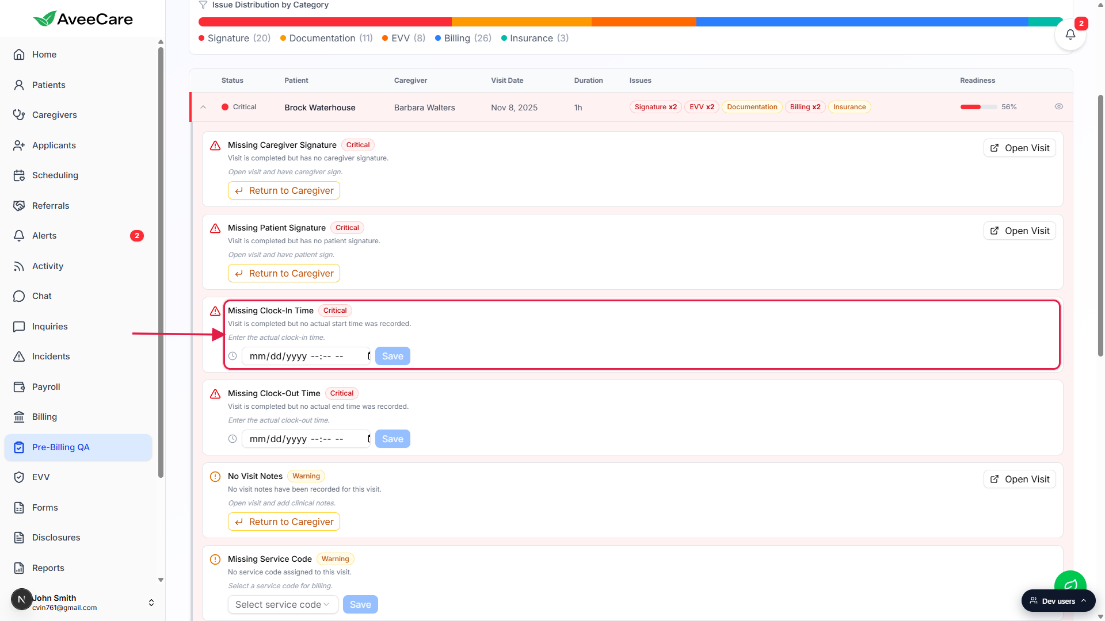
Task: Select the Caregivers stethoscope icon
Action: (x=19, y=115)
